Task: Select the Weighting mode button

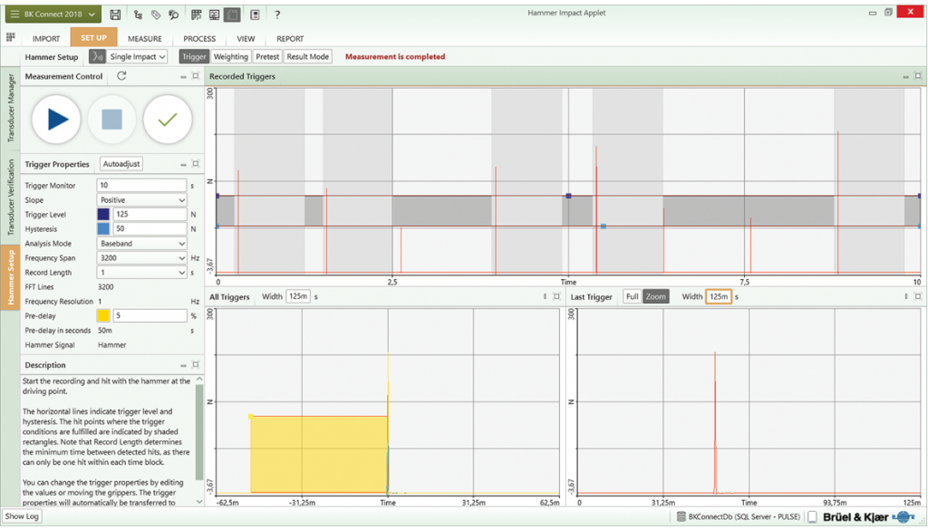Action: (231, 56)
